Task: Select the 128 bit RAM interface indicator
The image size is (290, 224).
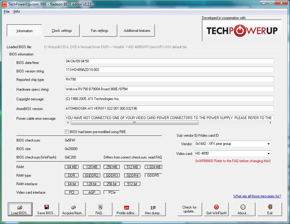Action: click(x=92, y=184)
